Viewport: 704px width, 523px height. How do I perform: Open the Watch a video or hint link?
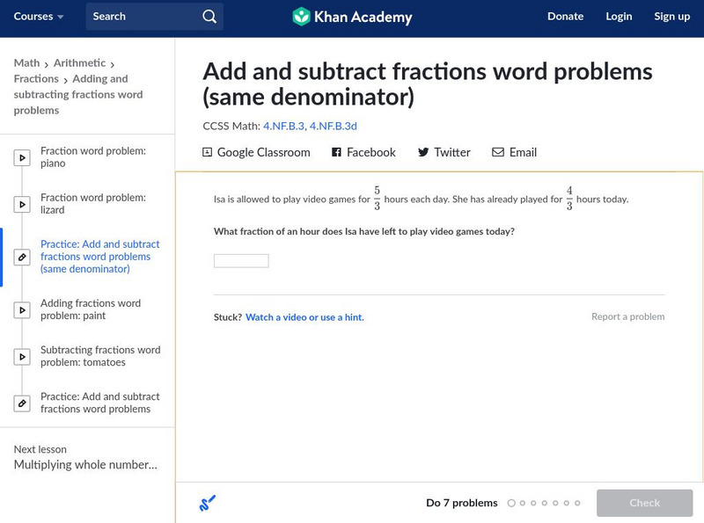pyautogui.click(x=304, y=317)
